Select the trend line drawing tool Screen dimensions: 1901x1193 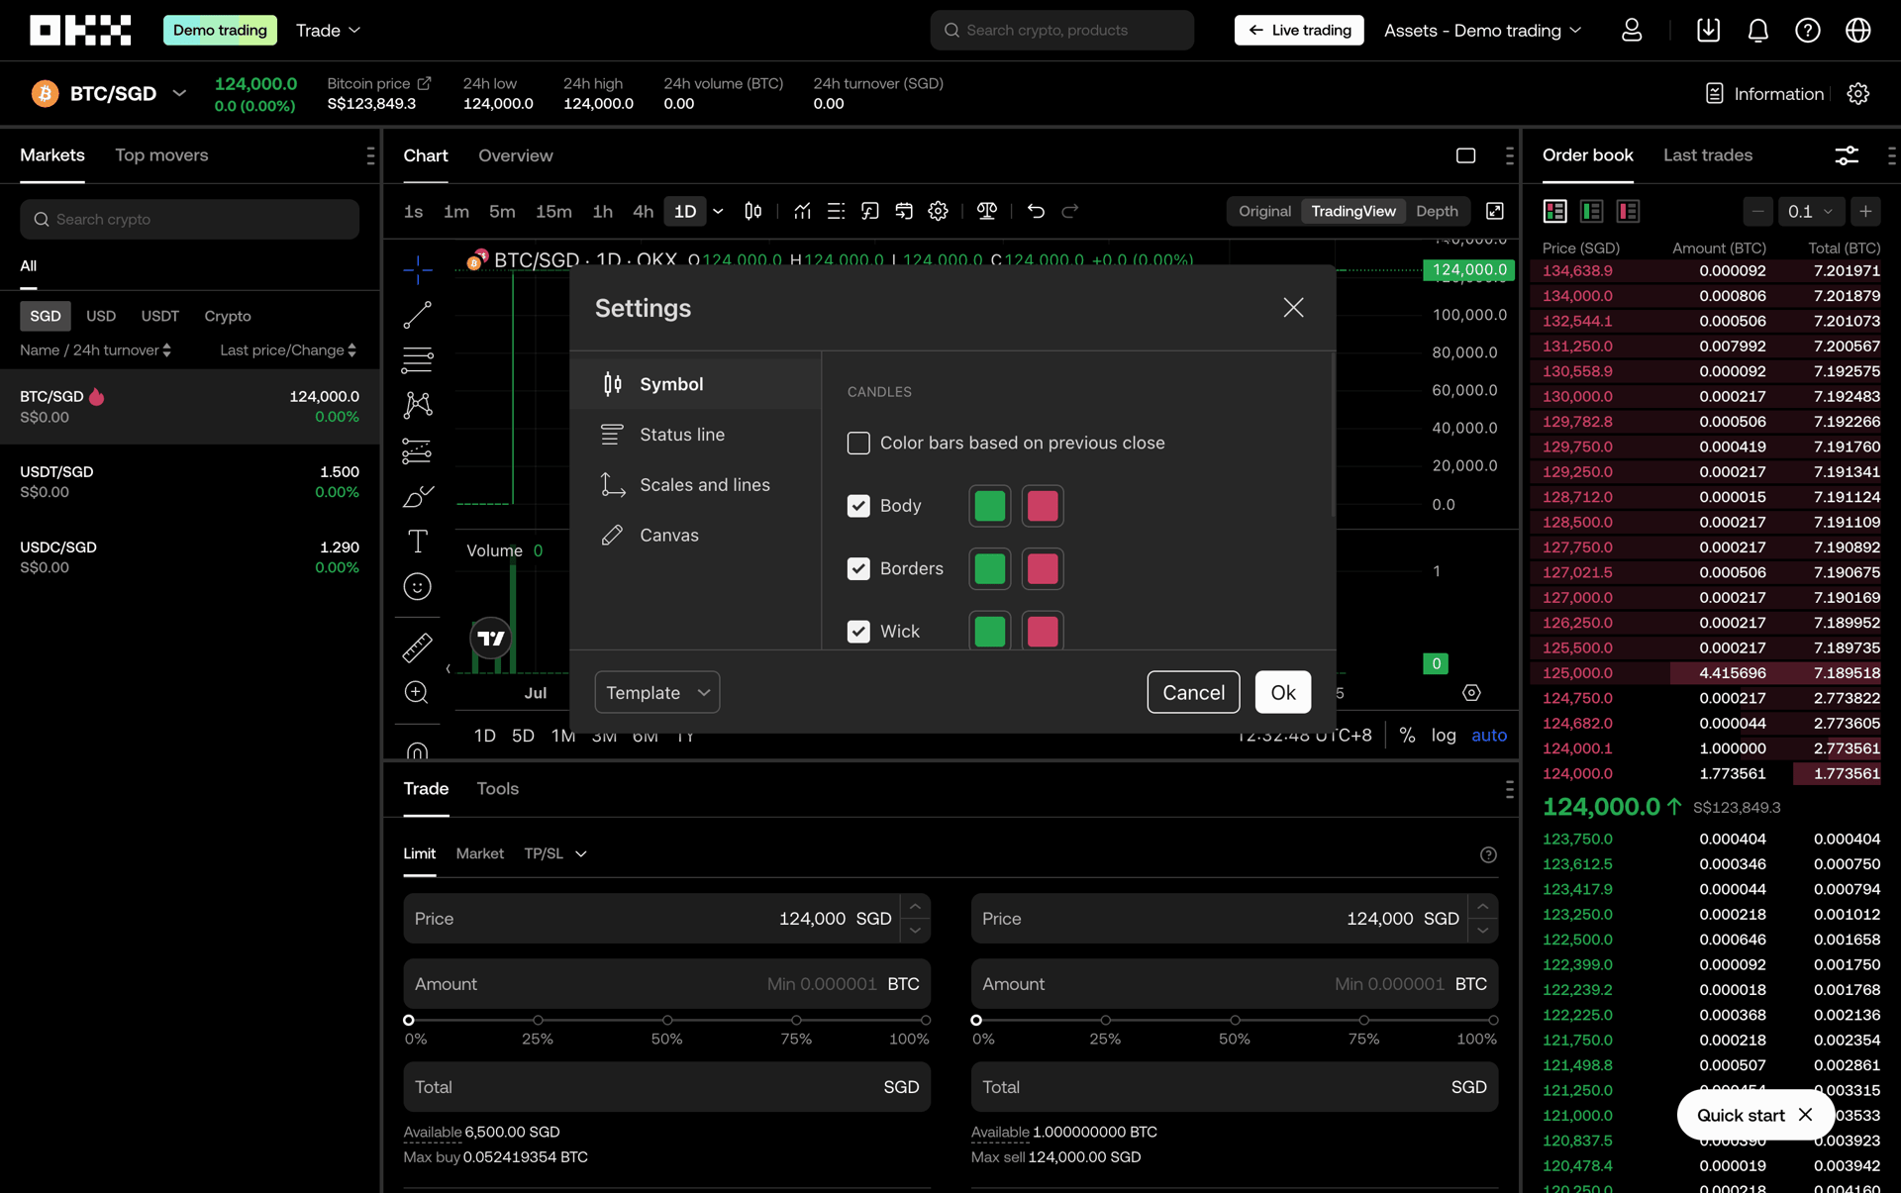[418, 315]
